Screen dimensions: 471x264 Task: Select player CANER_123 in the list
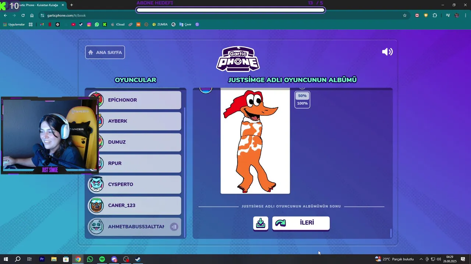pos(135,205)
